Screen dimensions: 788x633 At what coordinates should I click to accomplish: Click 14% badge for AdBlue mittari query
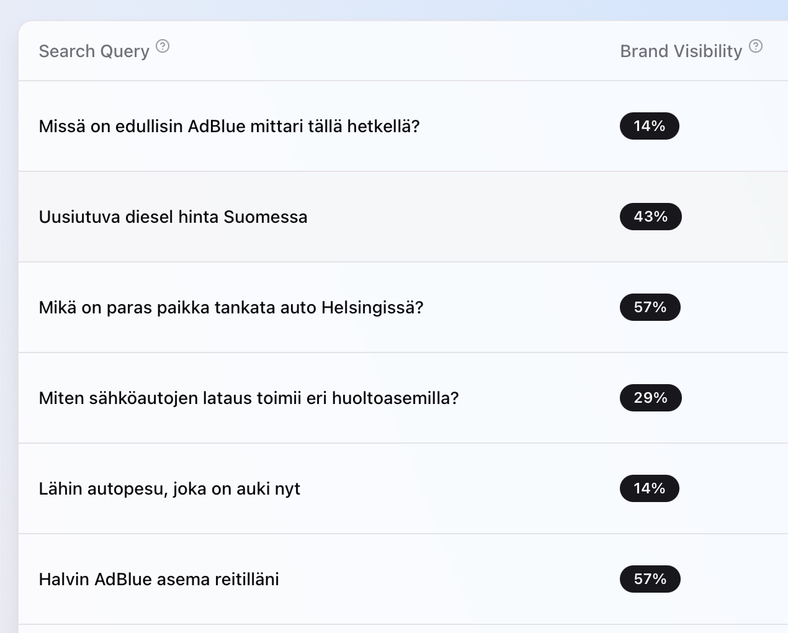[649, 127]
